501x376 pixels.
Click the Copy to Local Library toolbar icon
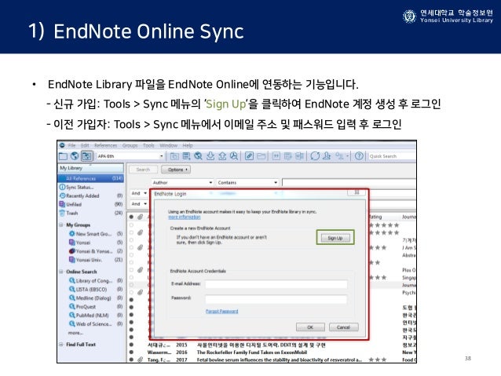click(174, 156)
